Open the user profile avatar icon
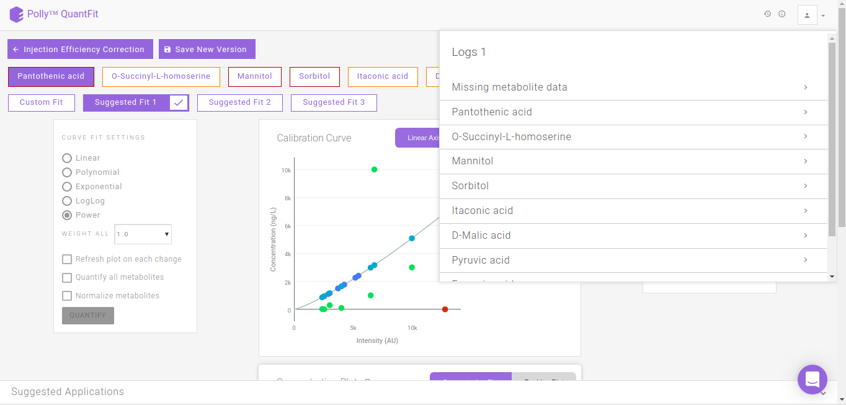The width and height of the screenshot is (846, 405). (x=807, y=15)
